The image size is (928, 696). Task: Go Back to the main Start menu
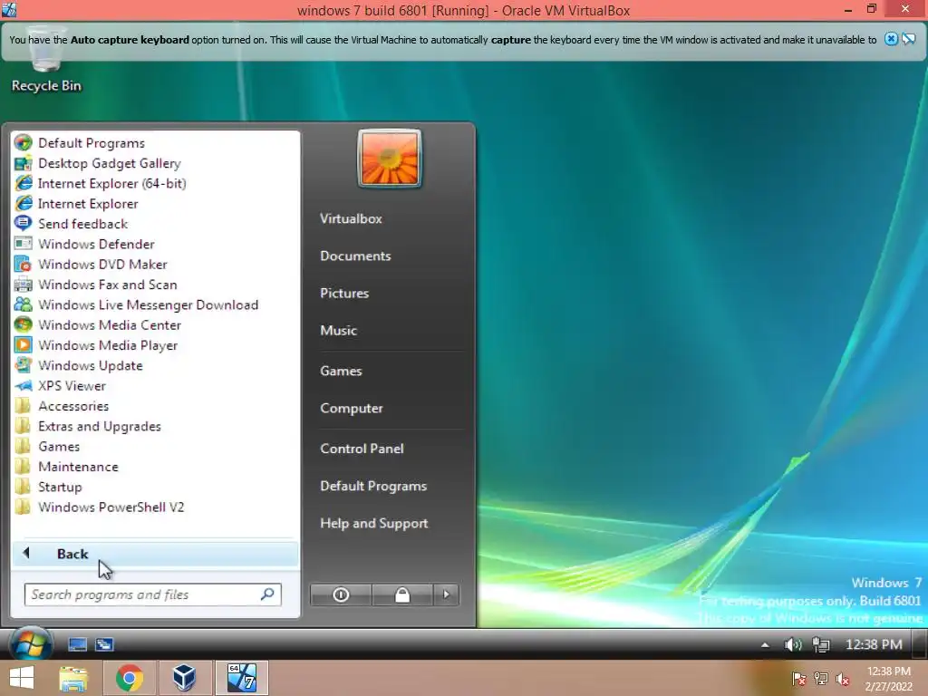pos(155,554)
